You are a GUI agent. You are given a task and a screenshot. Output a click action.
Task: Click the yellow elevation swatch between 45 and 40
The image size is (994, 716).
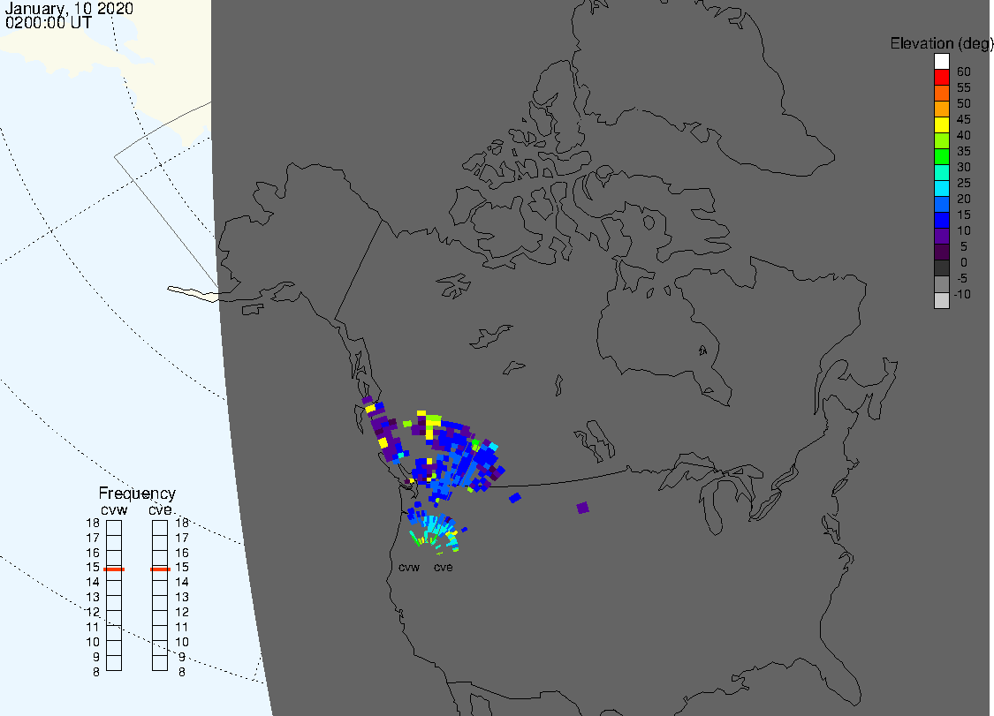[x=941, y=124]
